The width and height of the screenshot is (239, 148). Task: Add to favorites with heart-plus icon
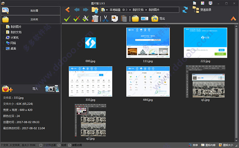(x=7, y=89)
